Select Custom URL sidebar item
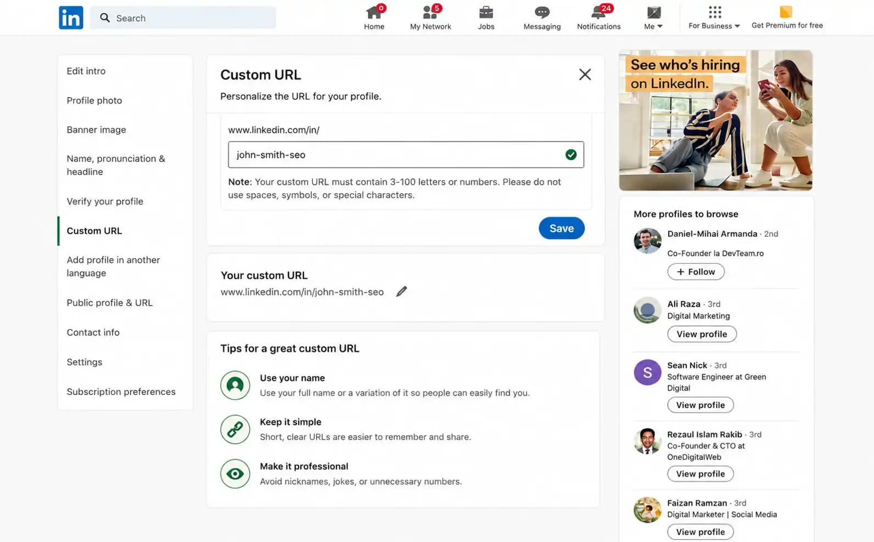The width and height of the screenshot is (874, 542). pyautogui.click(x=94, y=231)
